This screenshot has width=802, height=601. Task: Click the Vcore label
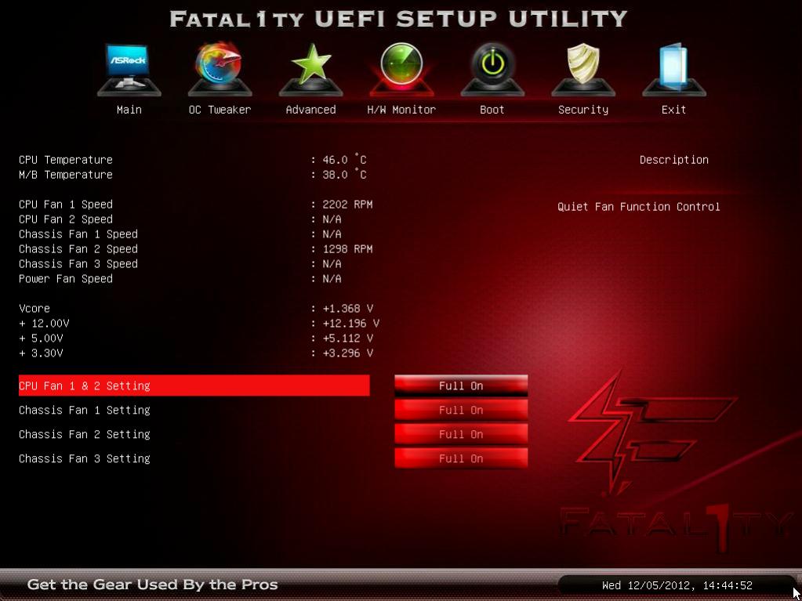click(x=34, y=309)
